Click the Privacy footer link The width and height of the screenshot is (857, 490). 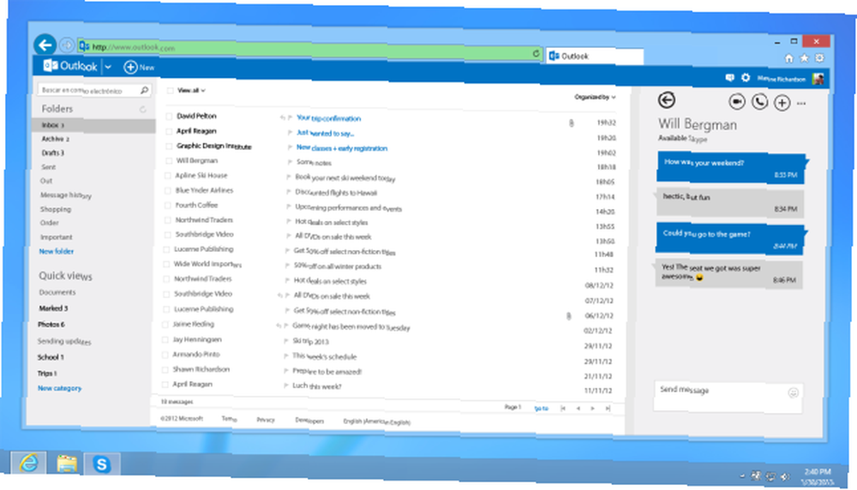point(266,420)
